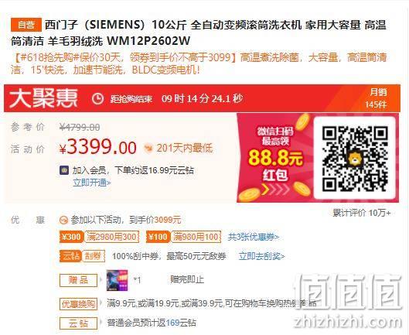Claim the ¥300 满2980用300 coupon

click(99, 237)
